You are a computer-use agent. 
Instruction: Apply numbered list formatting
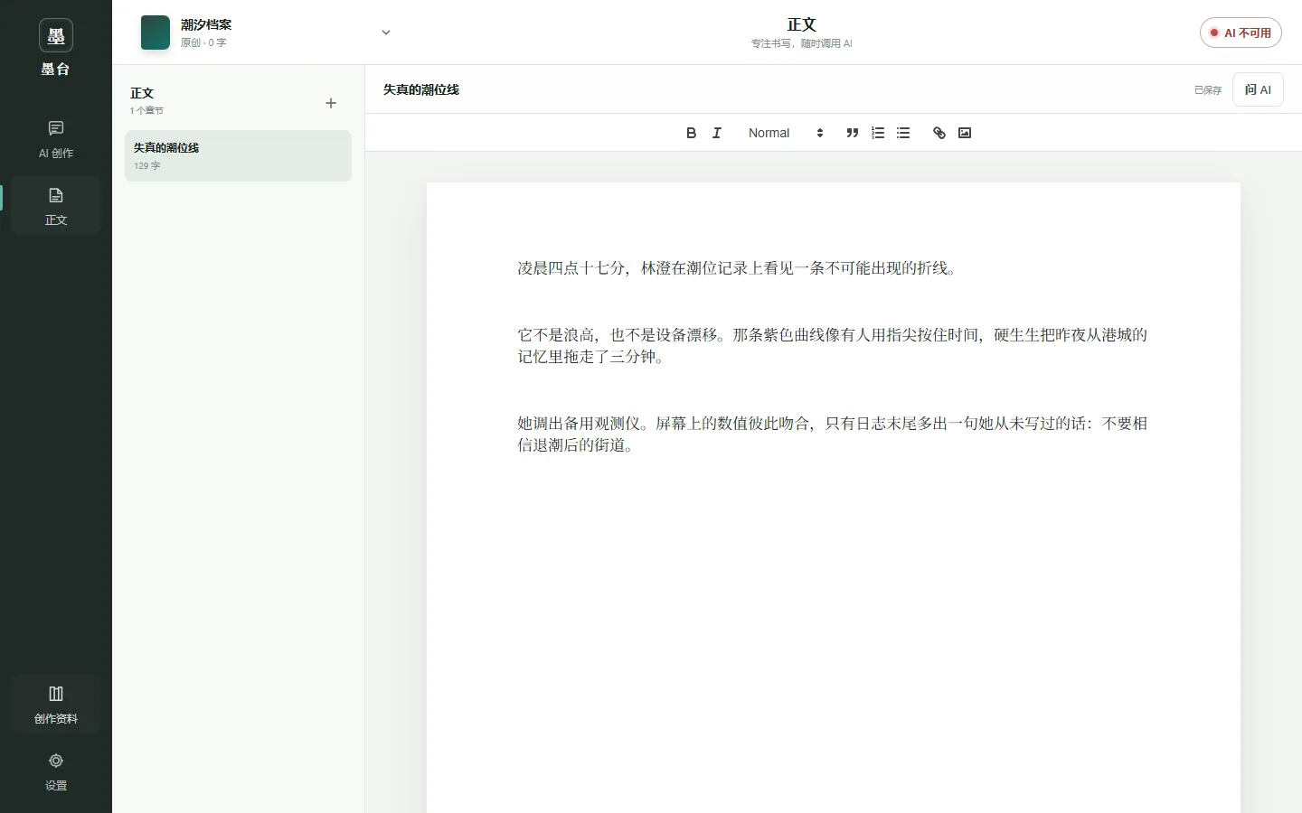(x=878, y=133)
